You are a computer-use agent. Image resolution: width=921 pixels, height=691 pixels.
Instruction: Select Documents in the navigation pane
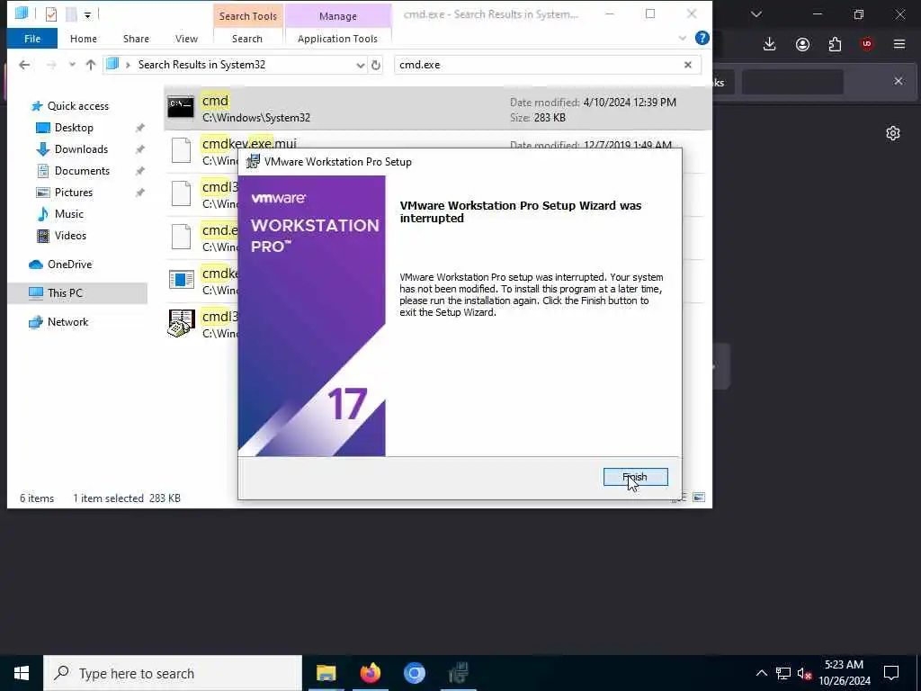[x=82, y=171]
